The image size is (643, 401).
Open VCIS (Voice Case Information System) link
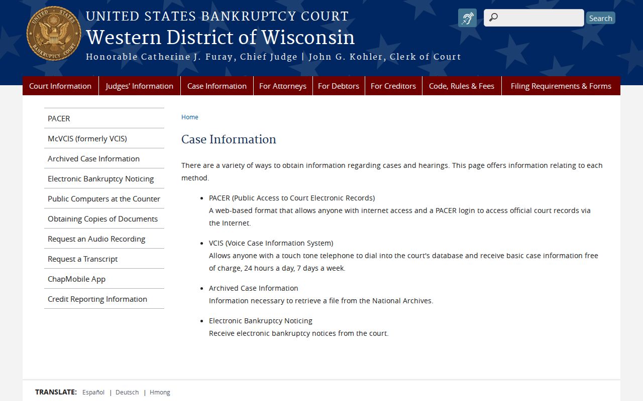[x=271, y=243]
